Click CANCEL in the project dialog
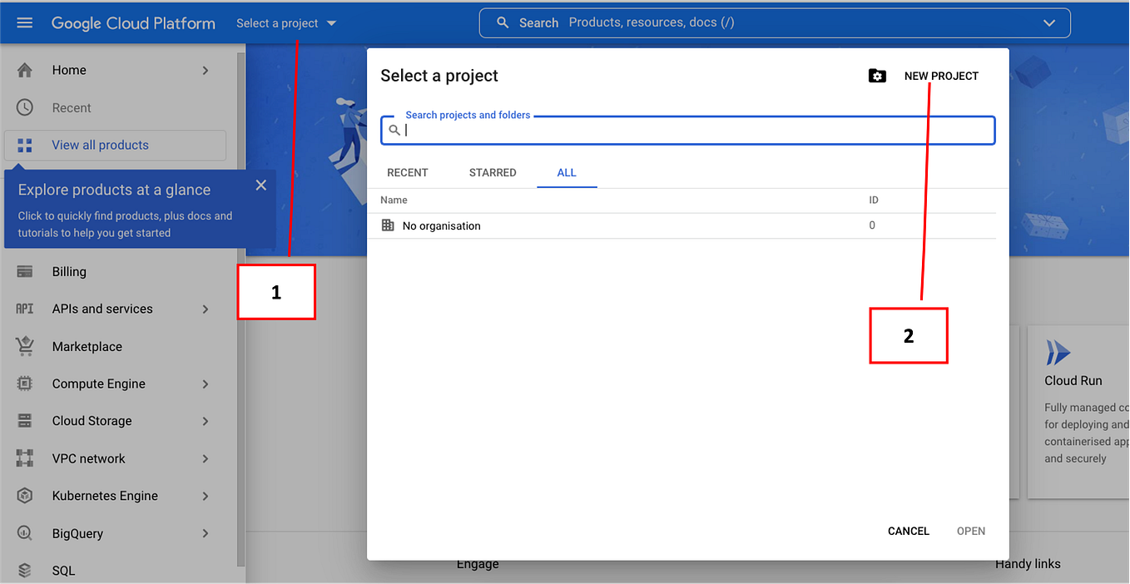This screenshot has height=584, width=1130. [x=908, y=531]
